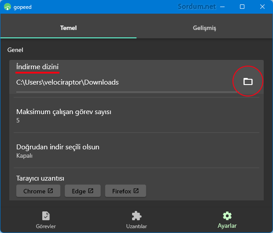Image resolution: width=273 pixels, height=233 pixels.
Task: Click the gopeed app logo icon
Action: (x=7, y=7)
